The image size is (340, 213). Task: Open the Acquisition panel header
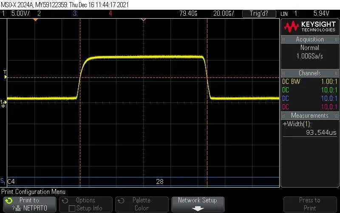(x=310, y=39)
